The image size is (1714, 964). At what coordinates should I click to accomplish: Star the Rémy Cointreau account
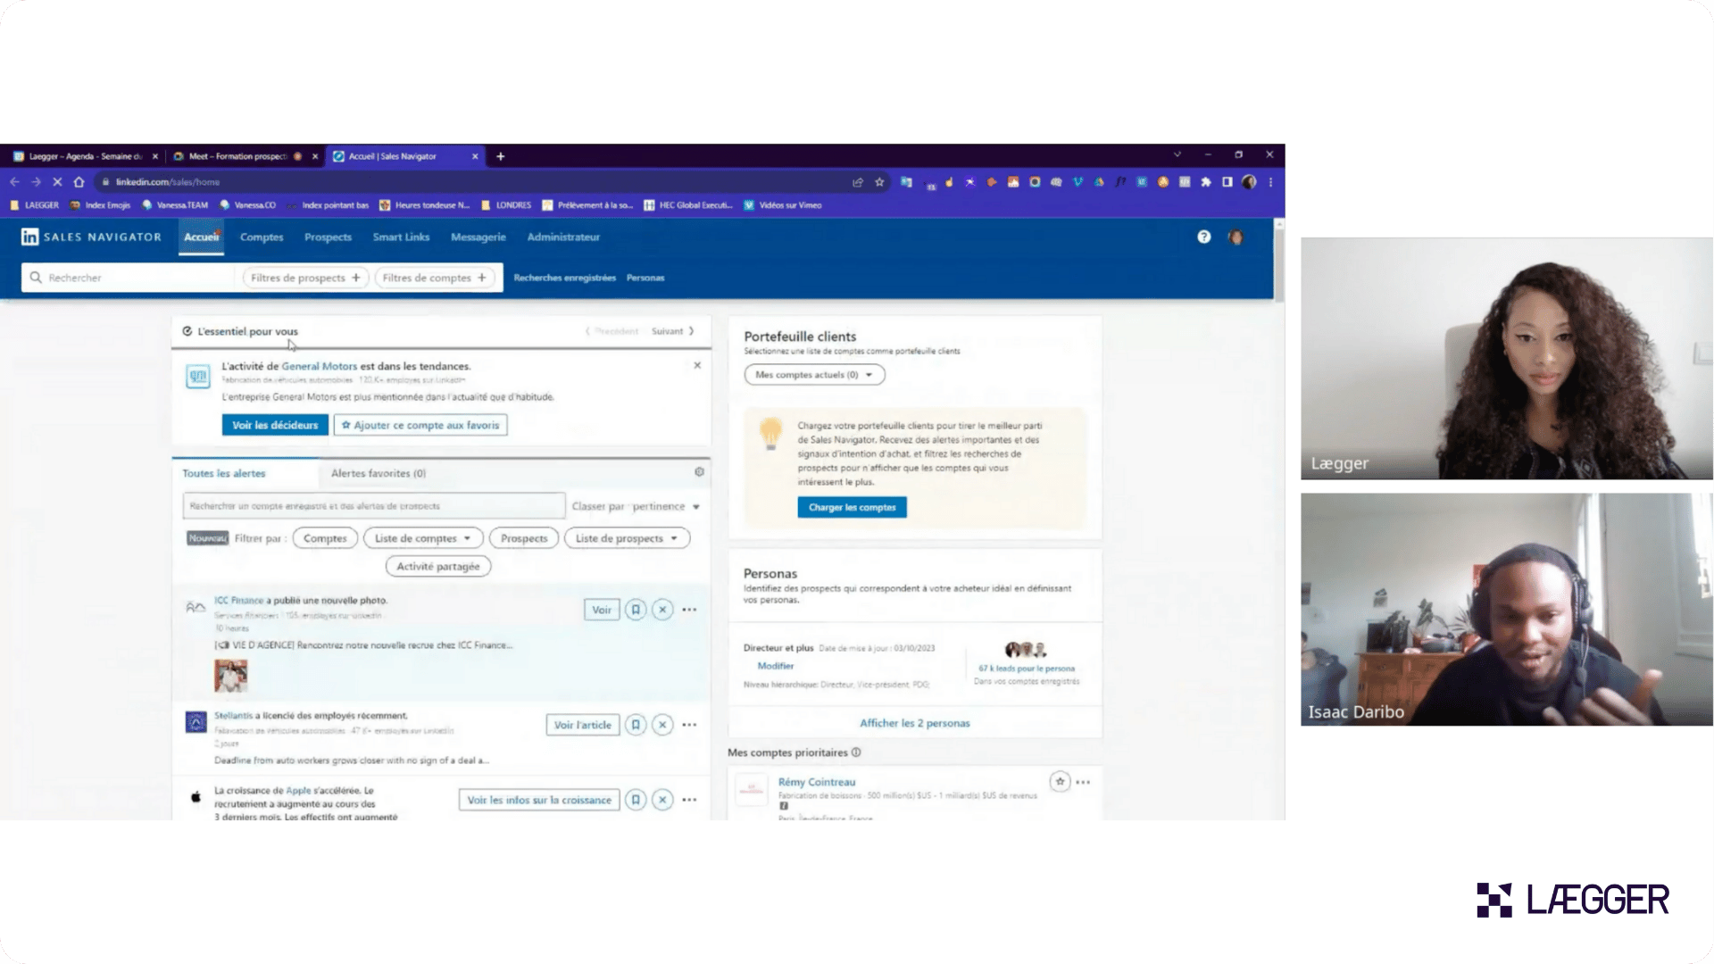[x=1060, y=782]
